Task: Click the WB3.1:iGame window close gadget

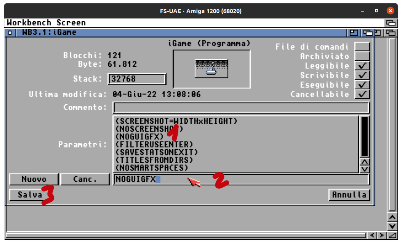Action: tap(10, 32)
